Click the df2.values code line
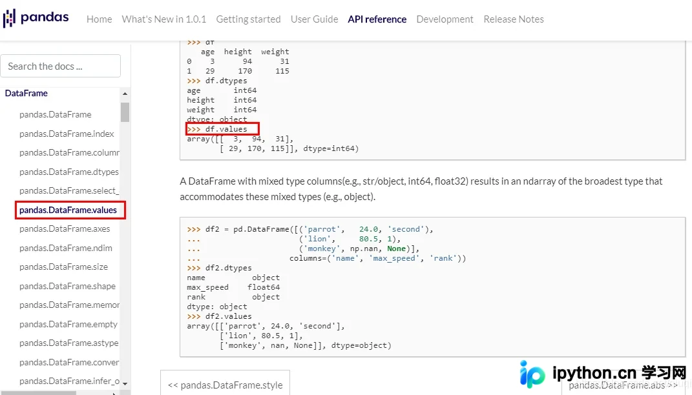 [219, 316]
